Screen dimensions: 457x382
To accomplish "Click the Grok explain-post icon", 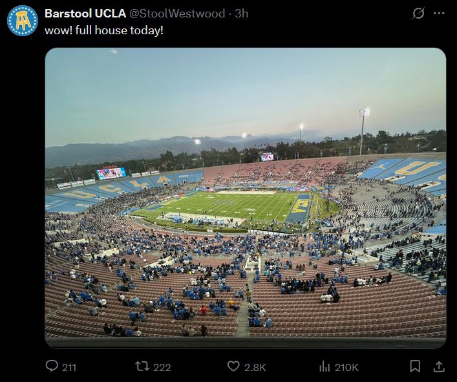I will coord(418,14).
